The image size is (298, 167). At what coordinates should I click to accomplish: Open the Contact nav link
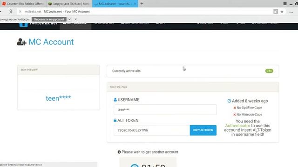pos(205,24)
